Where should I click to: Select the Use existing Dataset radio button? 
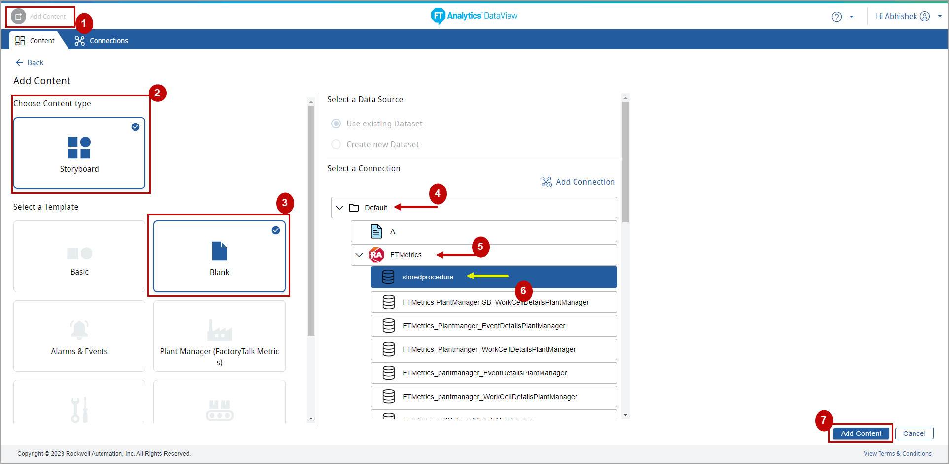point(336,124)
